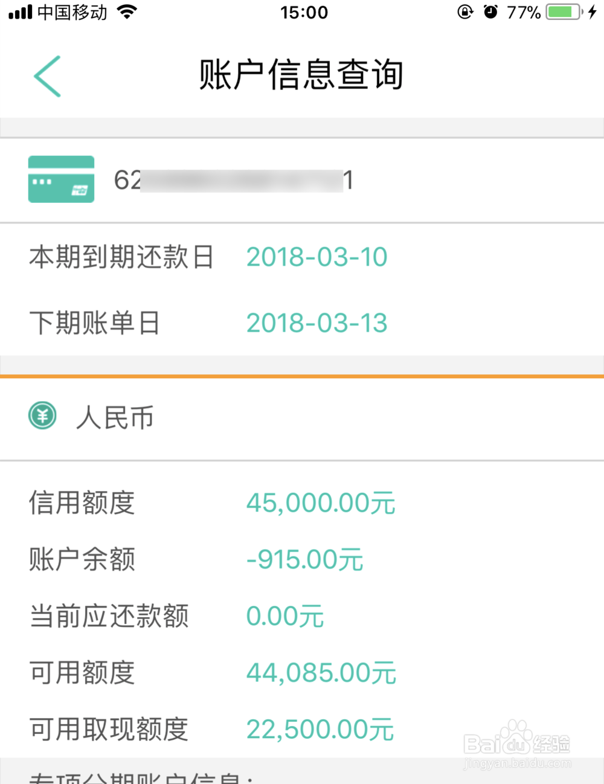The height and width of the screenshot is (784, 604).
Task: Tap the rotation lock status icon
Action: [464, 11]
